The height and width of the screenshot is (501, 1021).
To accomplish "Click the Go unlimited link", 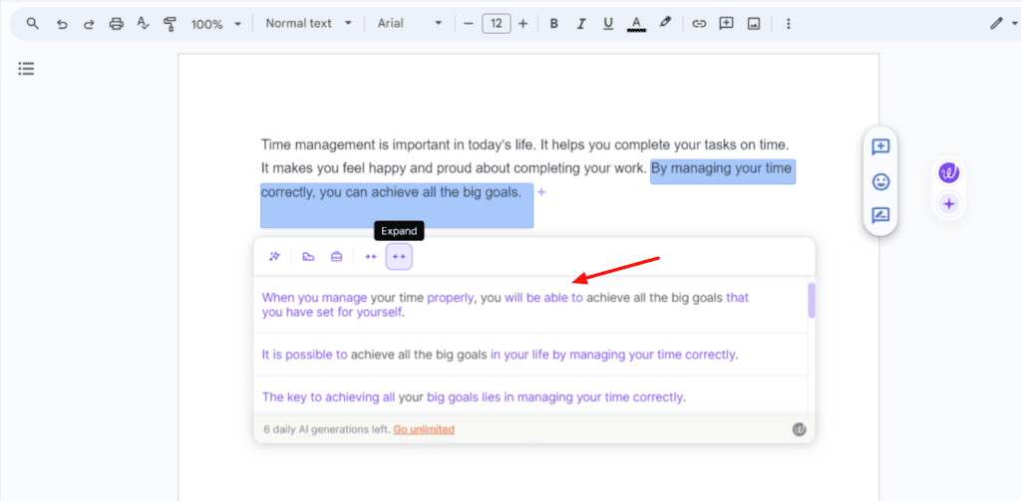I will point(424,429).
